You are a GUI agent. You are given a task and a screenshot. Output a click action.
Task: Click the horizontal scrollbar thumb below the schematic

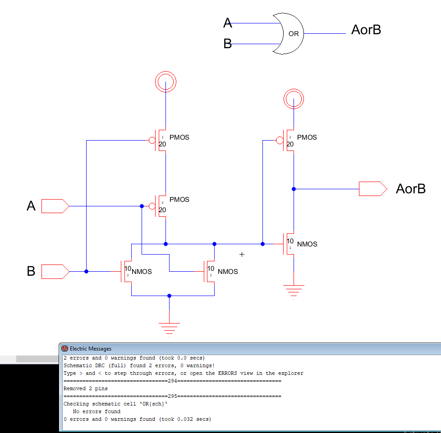coord(37,359)
